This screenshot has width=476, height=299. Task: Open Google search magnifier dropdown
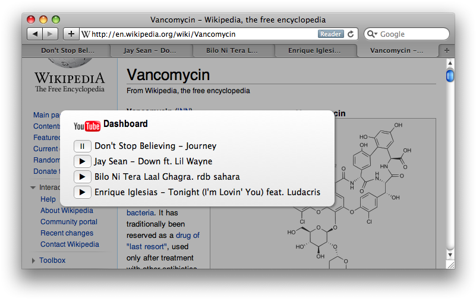point(372,34)
